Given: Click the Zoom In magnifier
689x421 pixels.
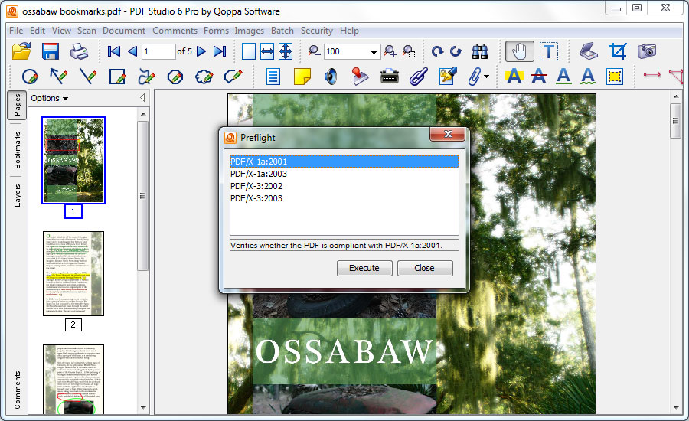Looking at the screenshot, I should pyautogui.click(x=390, y=51).
